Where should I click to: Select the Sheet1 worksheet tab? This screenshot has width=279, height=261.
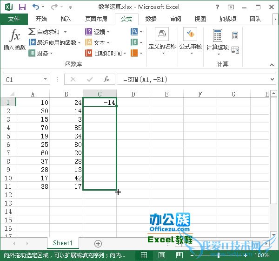point(62,243)
